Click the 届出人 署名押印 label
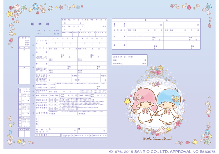This screenshot has height=154, width=219. [x=42, y=131]
